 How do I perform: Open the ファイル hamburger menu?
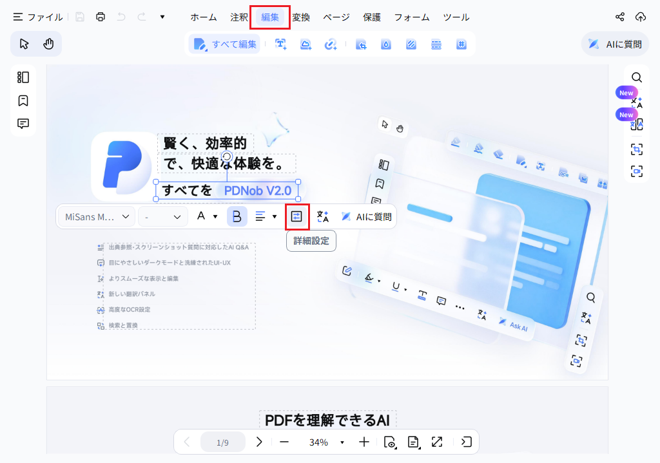click(x=38, y=17)
